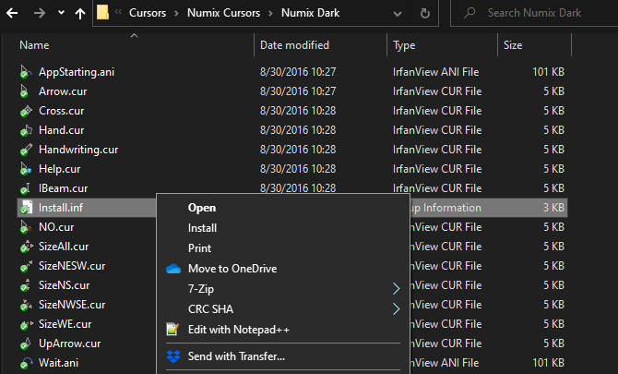
Task: Select the Wait.ani file name
Action: tap(58, 363)
